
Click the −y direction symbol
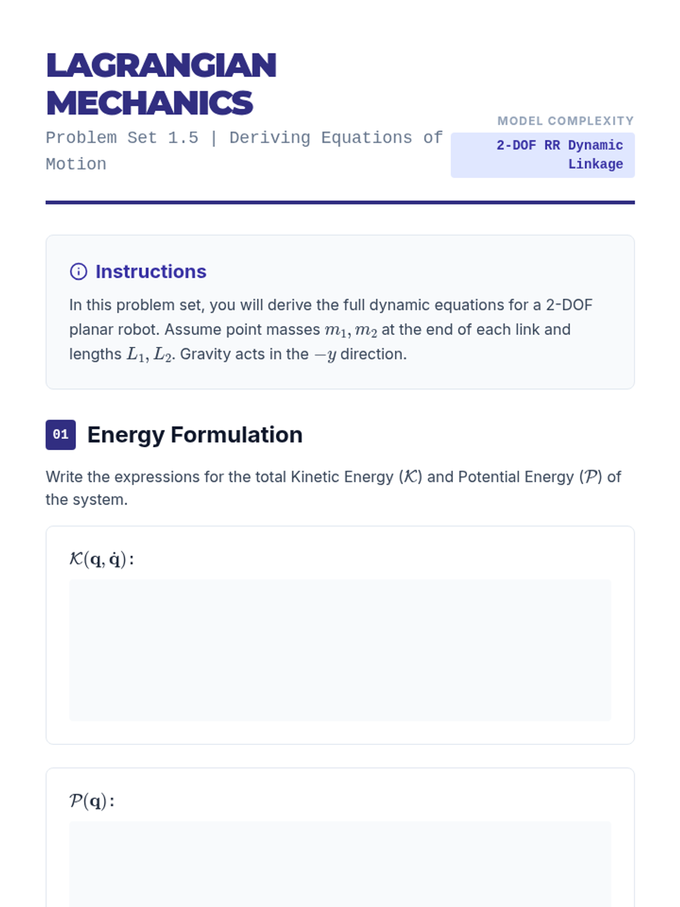click(325, 355)
